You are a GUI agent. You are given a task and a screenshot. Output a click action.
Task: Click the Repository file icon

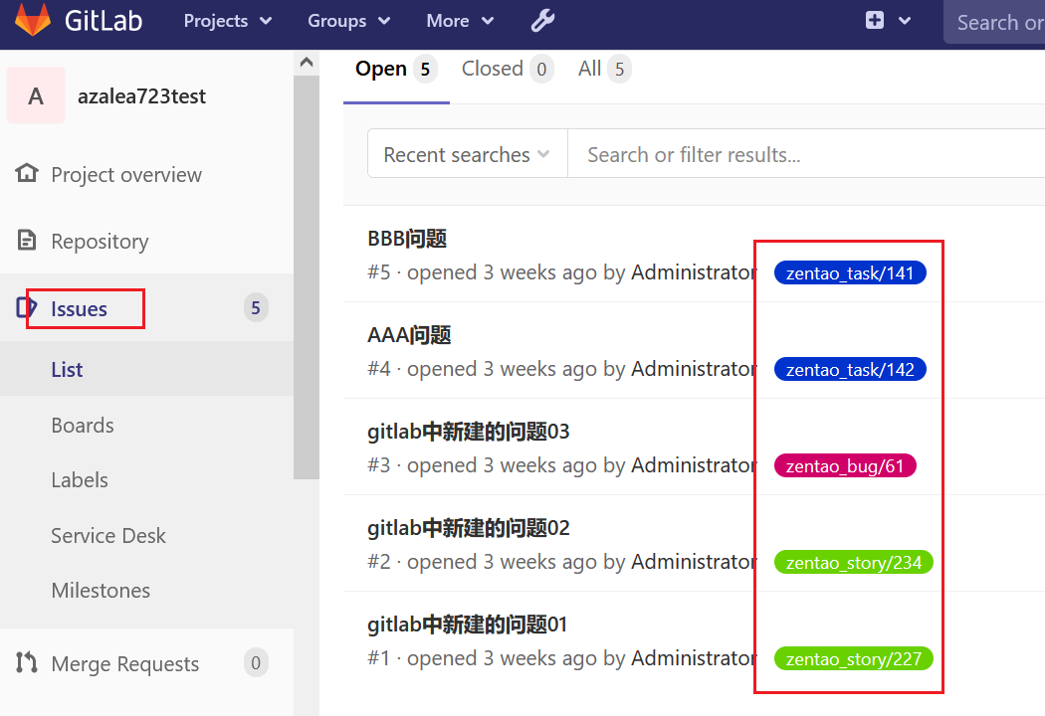pos(27,241)
